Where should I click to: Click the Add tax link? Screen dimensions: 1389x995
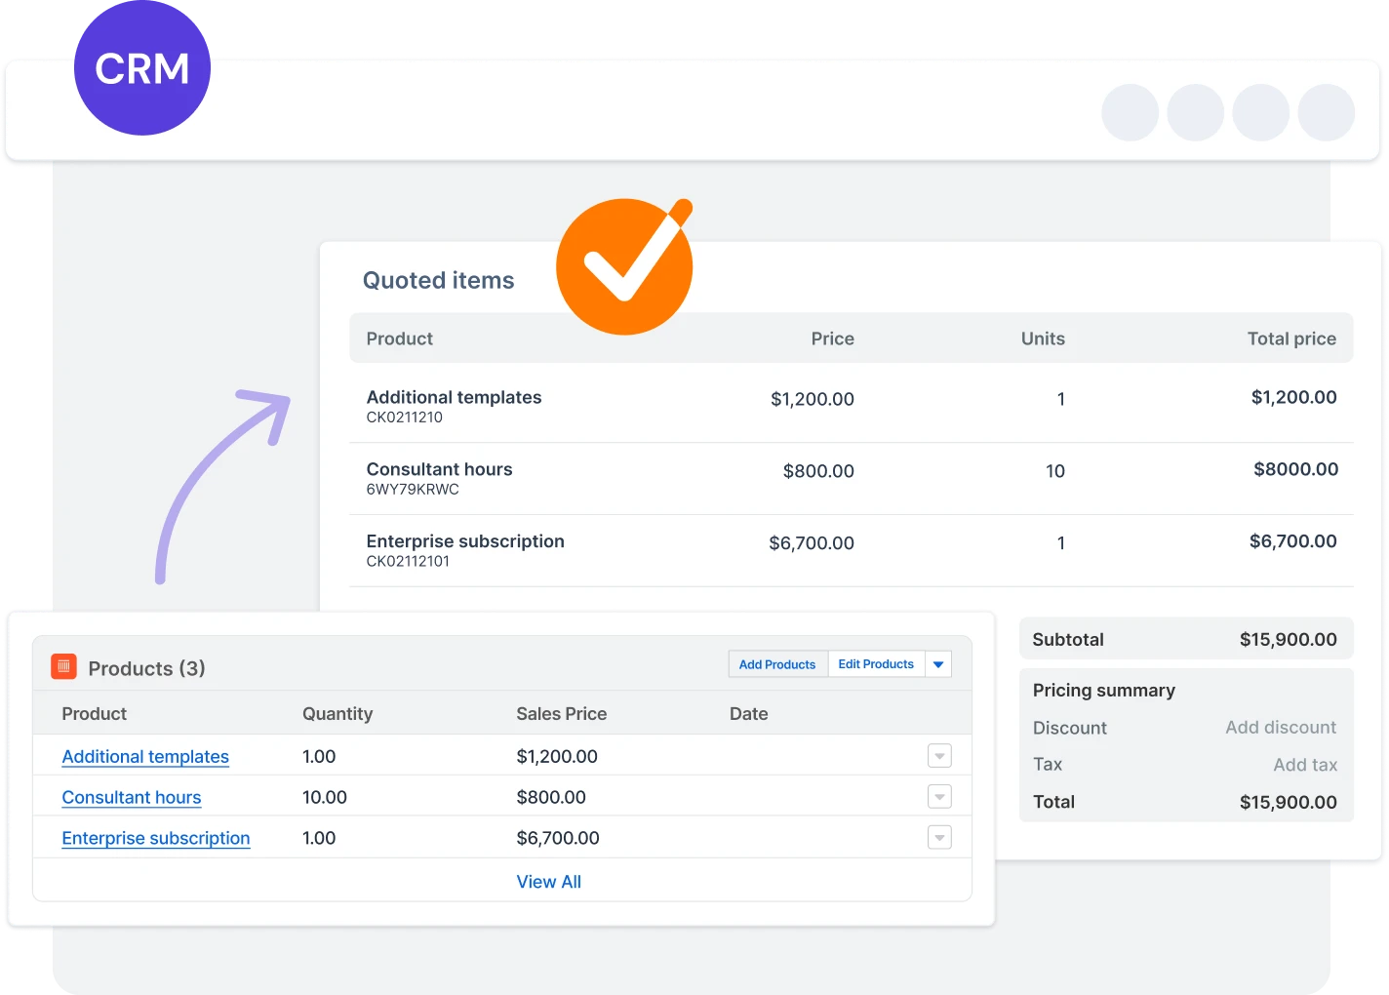pos(1305,764)
